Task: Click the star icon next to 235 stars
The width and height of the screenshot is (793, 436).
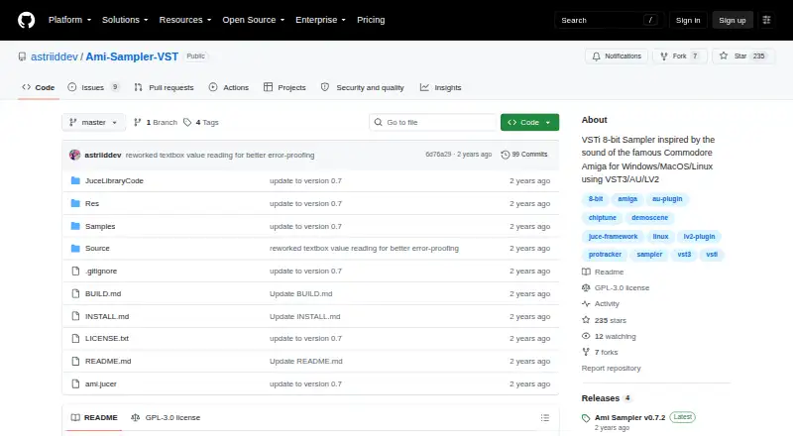Action: 586,320
